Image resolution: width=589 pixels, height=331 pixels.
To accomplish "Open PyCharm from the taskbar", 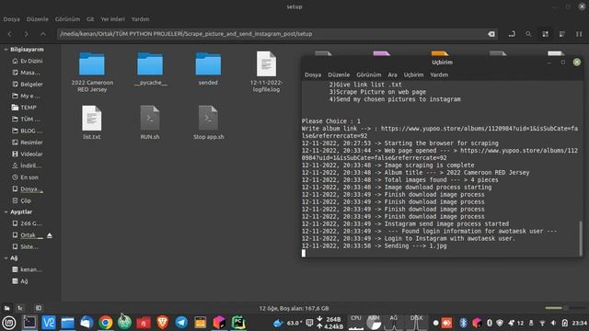I will click(x=238, y=323).
